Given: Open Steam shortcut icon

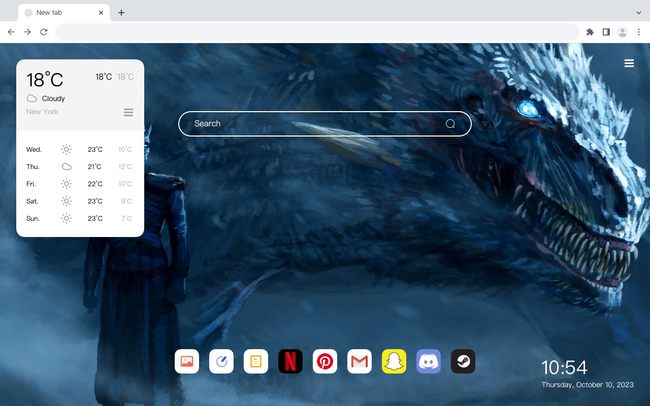Looking at the screenshot, I should pyautogui.click(x=463, y=361).
